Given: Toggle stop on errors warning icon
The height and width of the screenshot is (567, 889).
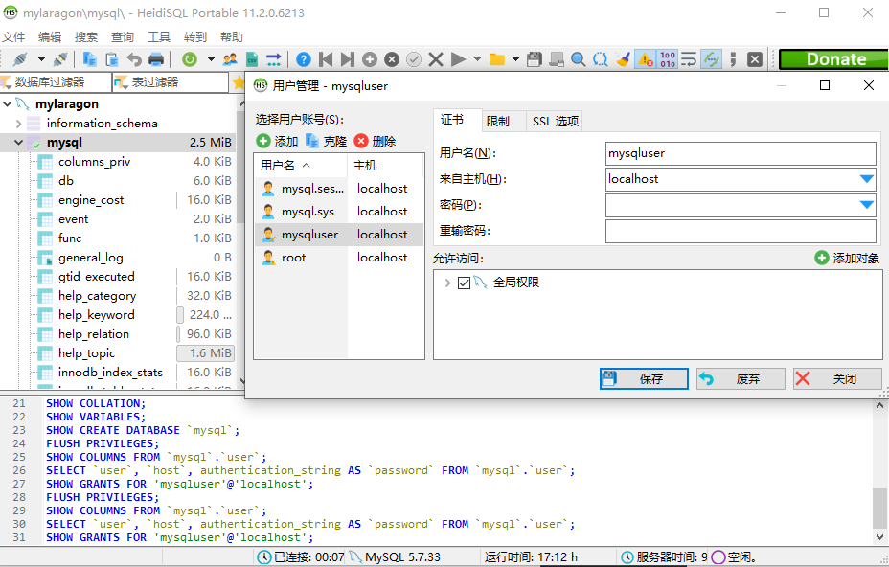Looking at the screenshot, I should tap(646, 59).
